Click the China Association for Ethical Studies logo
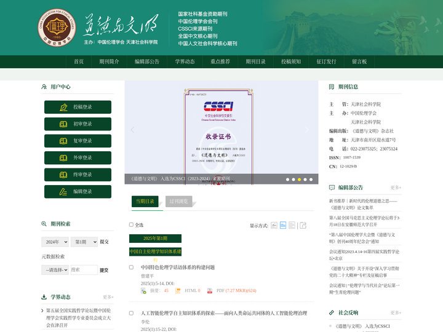443x332 pixels. click(x=57, y=28)
